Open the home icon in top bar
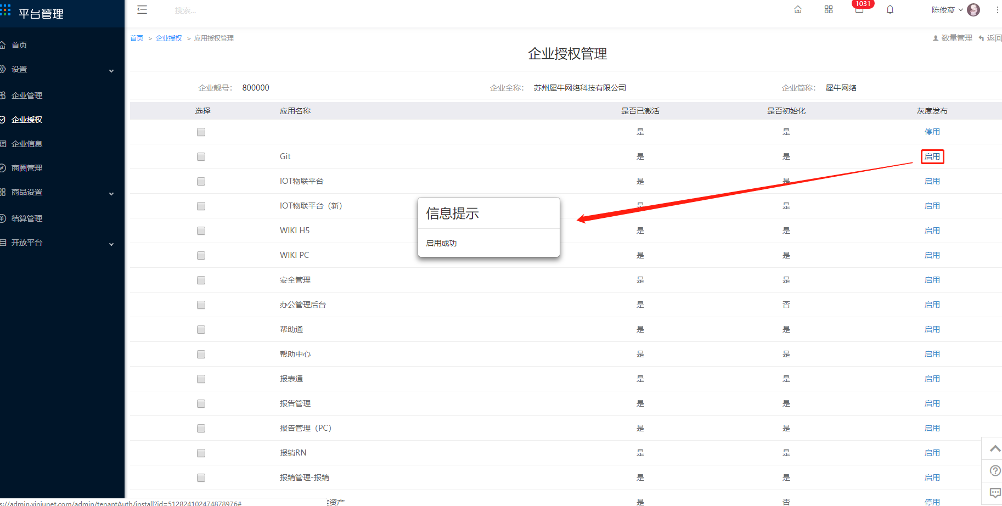Image resolution: width=1002 pixels, height=506 pixels. coord(798,9)
